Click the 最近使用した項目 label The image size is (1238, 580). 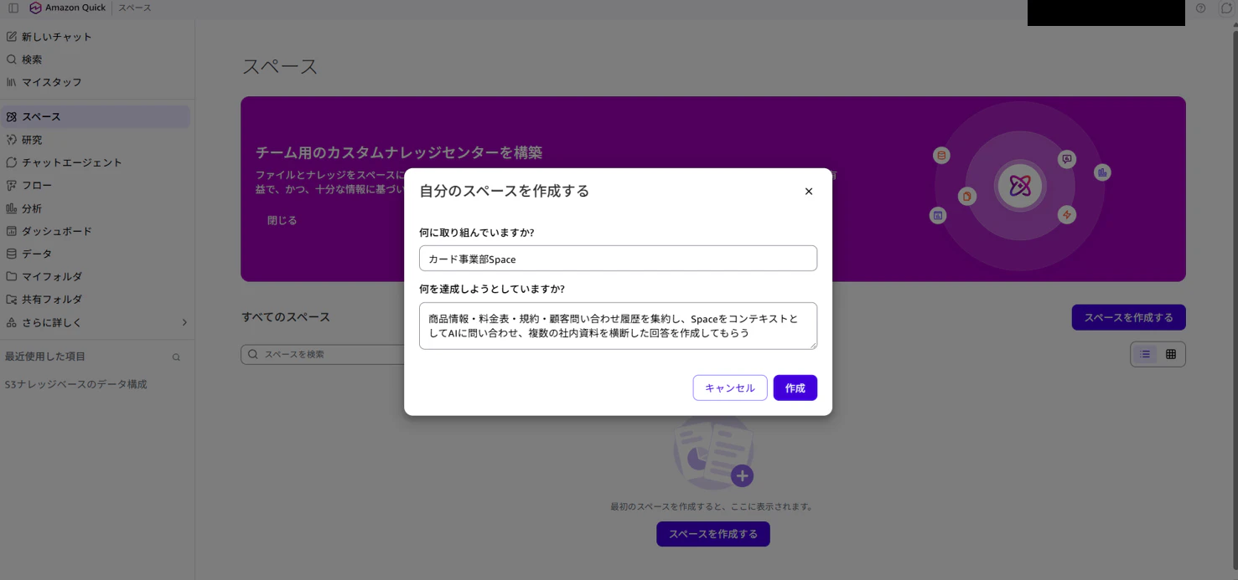click(45, 357)
